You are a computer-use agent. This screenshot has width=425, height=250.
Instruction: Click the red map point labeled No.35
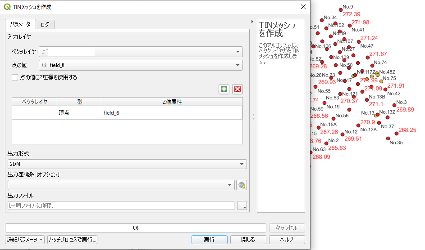point(388,138)
